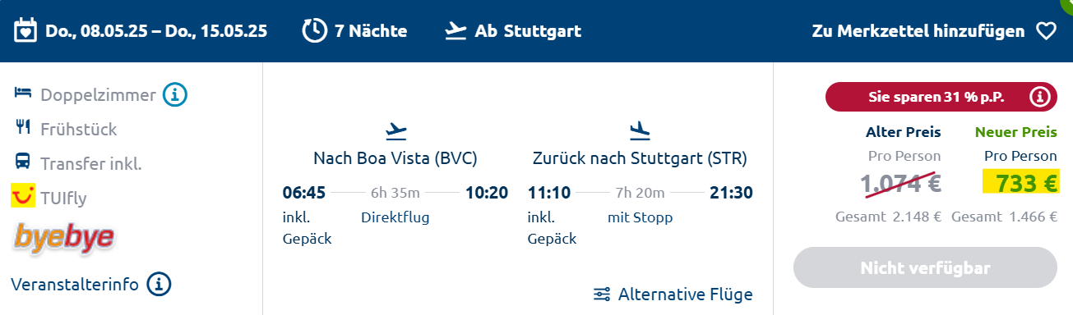Click the Ab Stuttgart departure text

[x=528, y=31]
